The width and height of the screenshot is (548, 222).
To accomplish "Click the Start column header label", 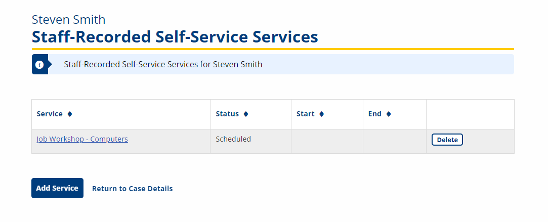I will pos(306,114).
